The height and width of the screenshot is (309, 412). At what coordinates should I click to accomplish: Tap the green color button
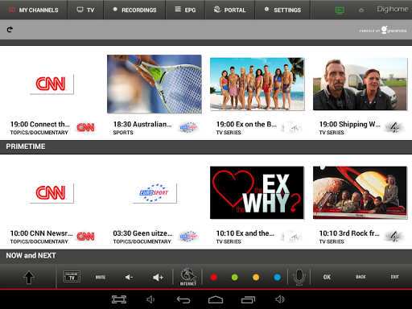(235, 278)
